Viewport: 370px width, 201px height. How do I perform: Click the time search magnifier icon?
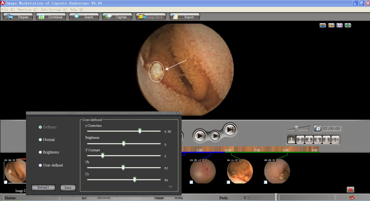pyautogui.click(x=317, y=129)
